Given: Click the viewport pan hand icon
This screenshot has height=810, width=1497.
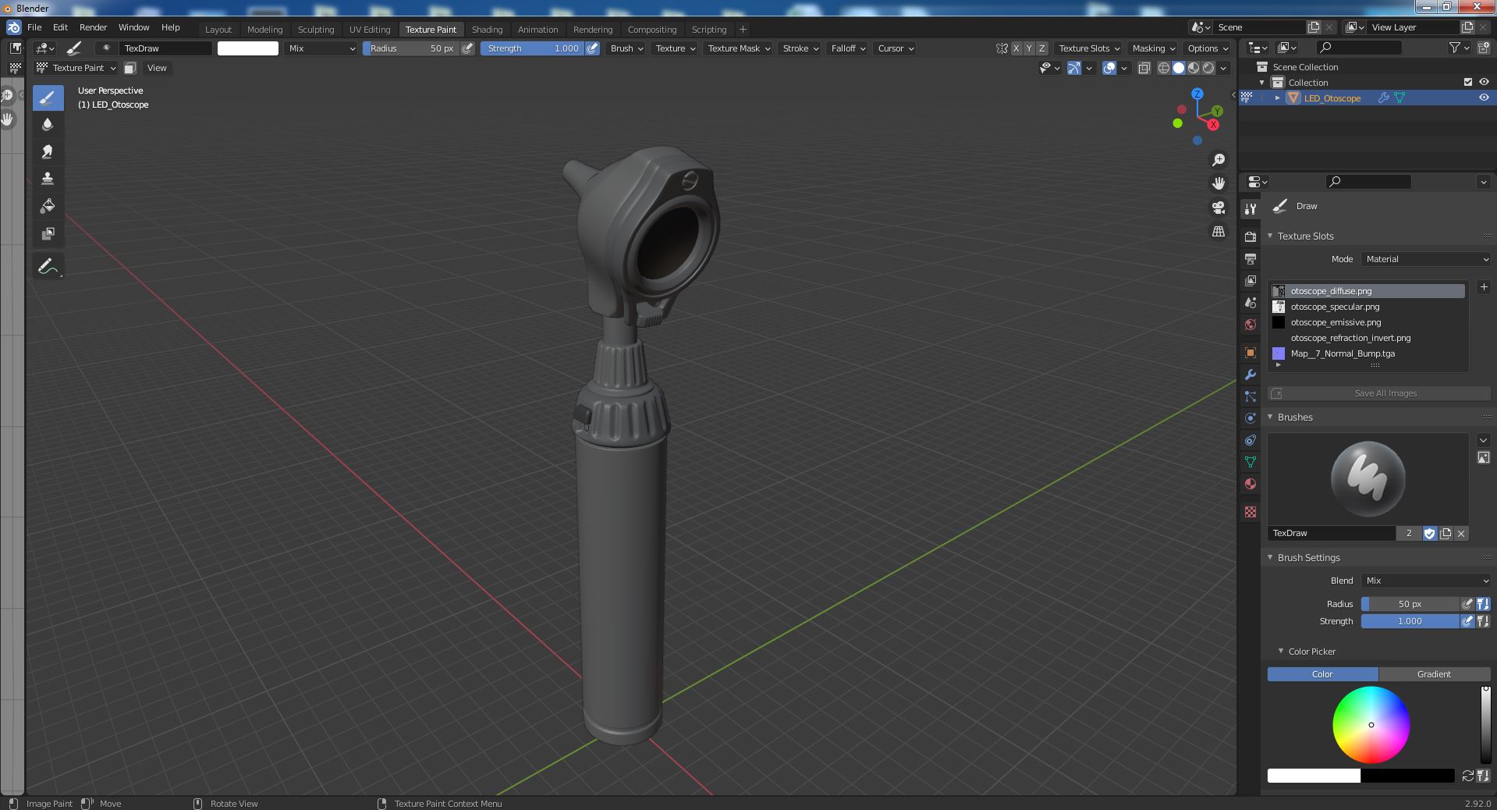Looking at the screenshot, I should 1218,183.
